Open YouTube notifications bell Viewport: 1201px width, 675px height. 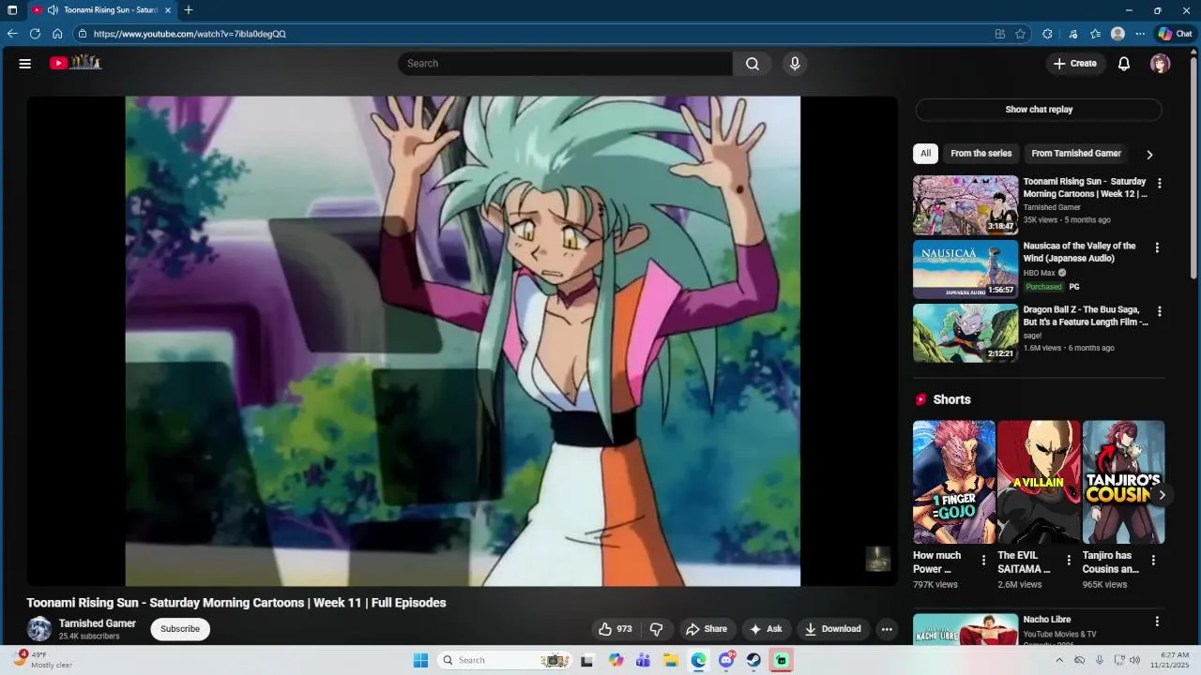click(1124, 64)
